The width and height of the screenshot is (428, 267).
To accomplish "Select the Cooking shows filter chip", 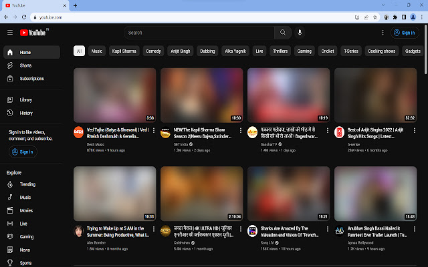I will pyautogui.click(x=382, y=51).
